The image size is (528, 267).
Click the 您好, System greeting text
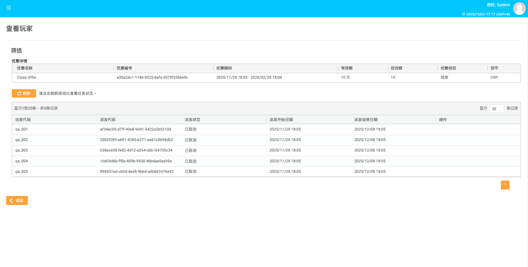pyautogui.click(x=498, y=5)
